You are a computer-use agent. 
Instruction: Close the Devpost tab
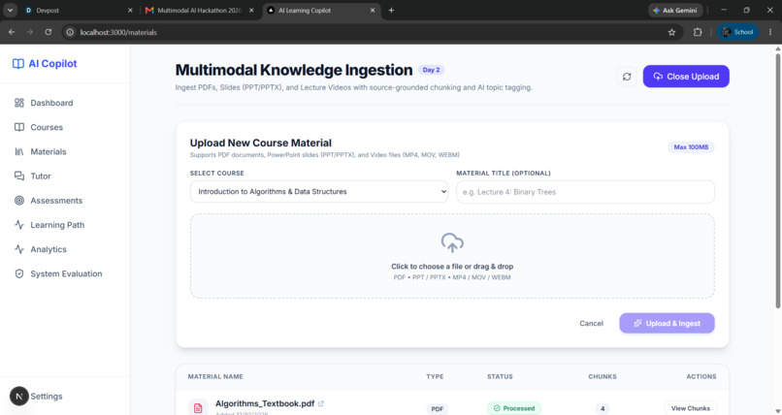130,10
